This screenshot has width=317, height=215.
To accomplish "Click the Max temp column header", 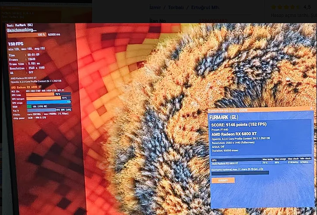I will tap(268, 159).
